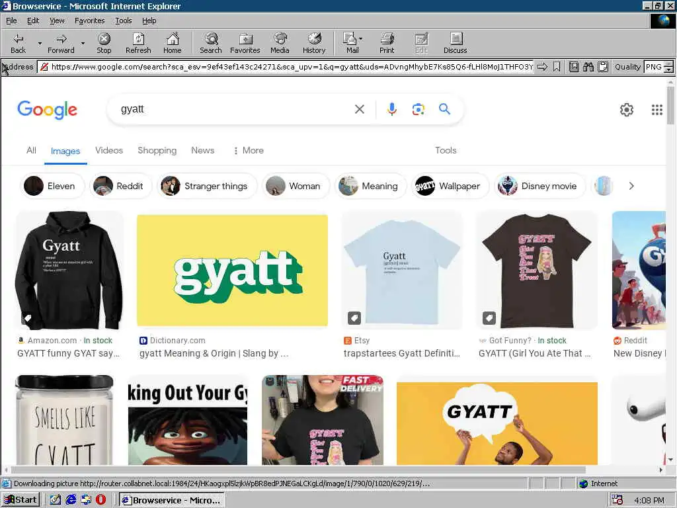
Task: Click the horizontal page scrollbar
Action: pos(298,470)
